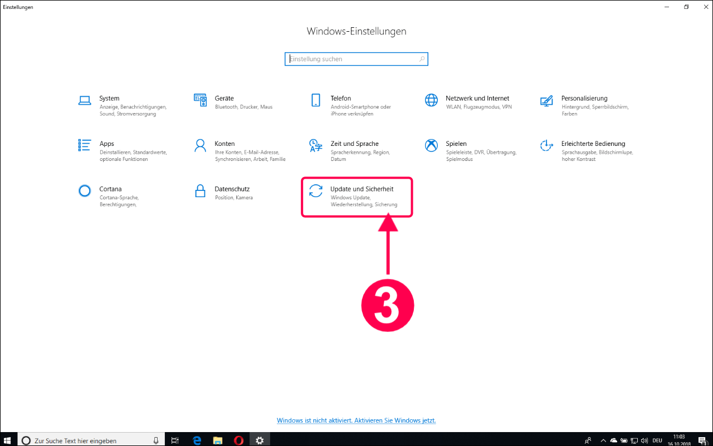The width and height of the screenshot is (713, 446).
Task: Open the People icon in system tray
Action: click(x=588, y=440)
